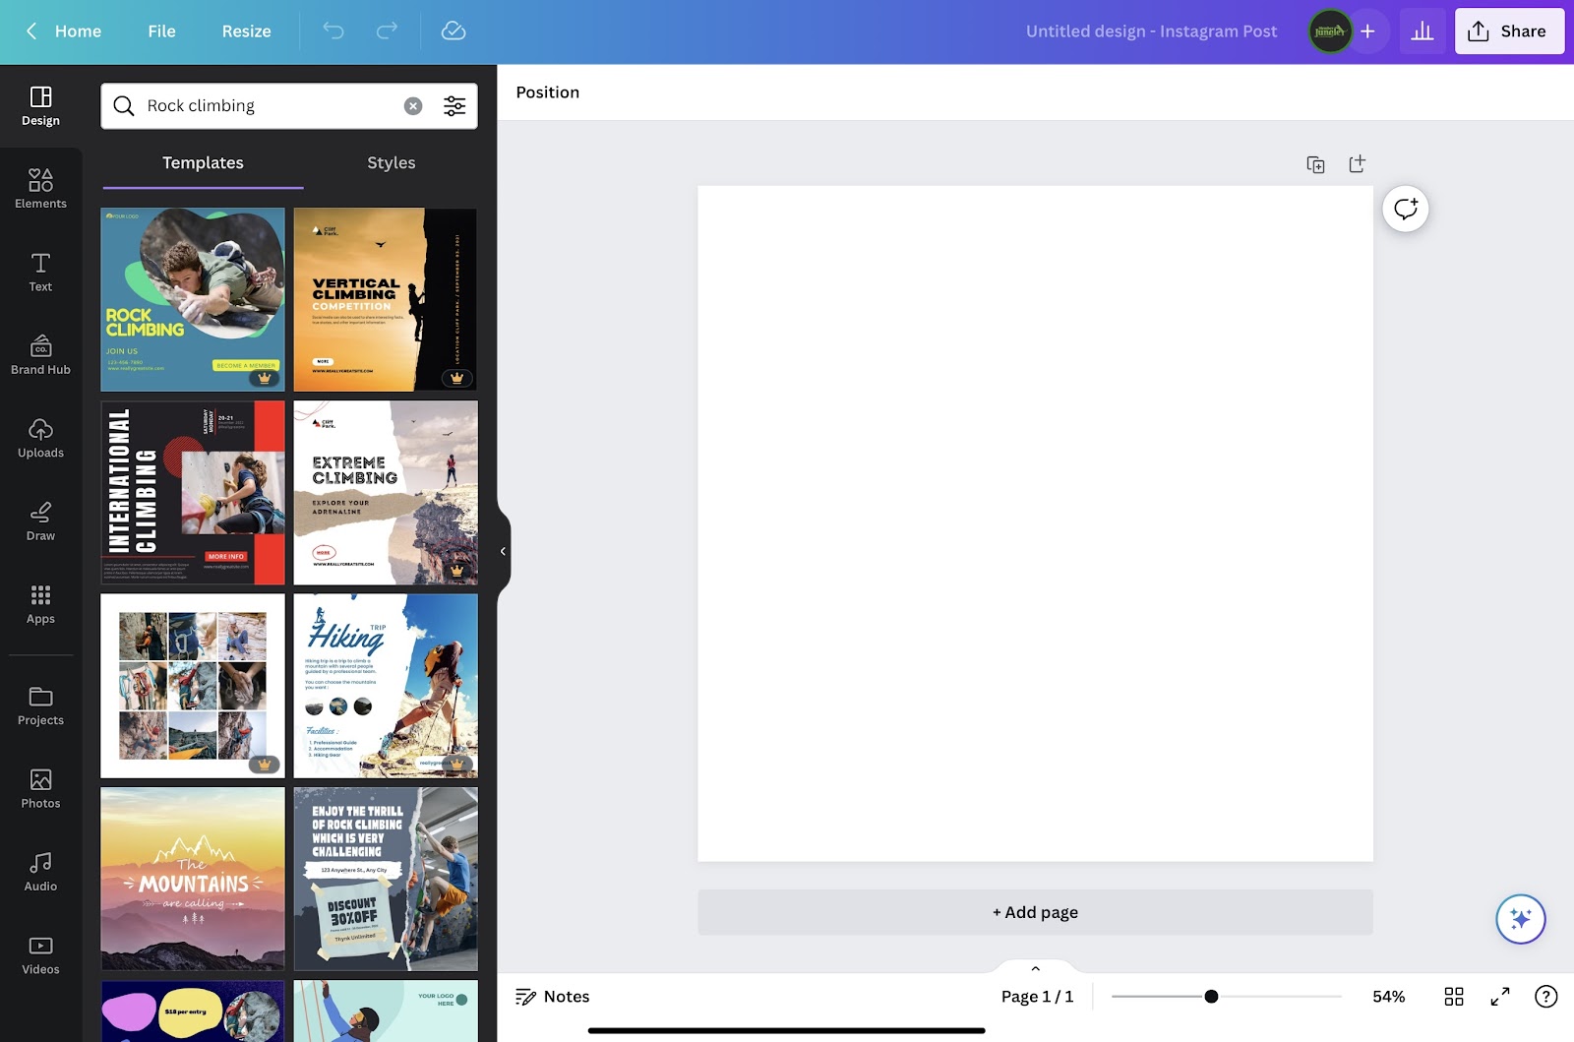Select the Rock Climbing Join Us template

(193, 299)
